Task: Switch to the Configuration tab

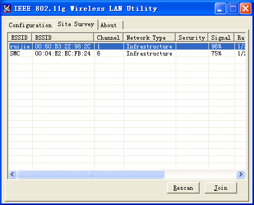Action: tap(30, 25)
